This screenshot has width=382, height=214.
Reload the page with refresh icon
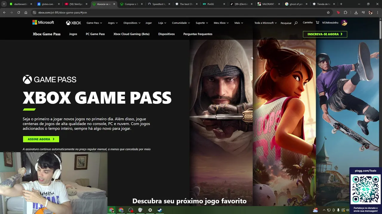click(x=19, y=12)
